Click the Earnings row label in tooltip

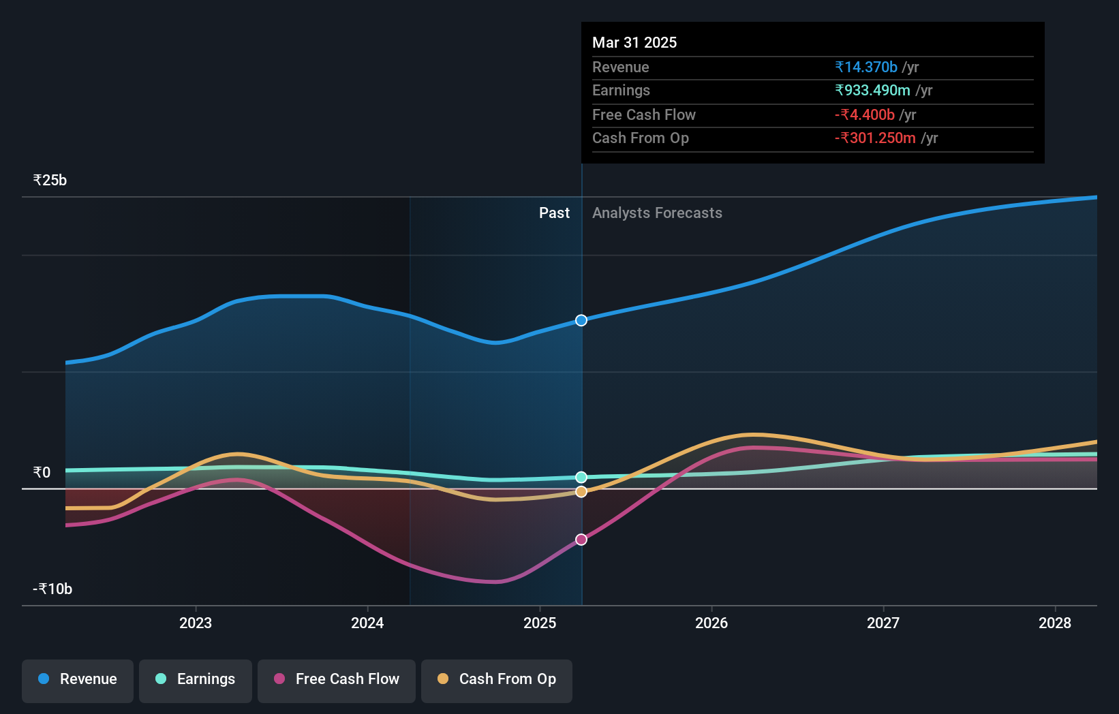point(621,90)
